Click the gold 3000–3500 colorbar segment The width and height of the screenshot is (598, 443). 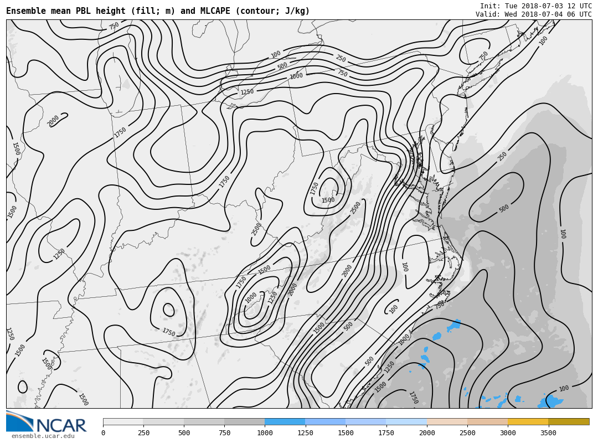point(528,422)
